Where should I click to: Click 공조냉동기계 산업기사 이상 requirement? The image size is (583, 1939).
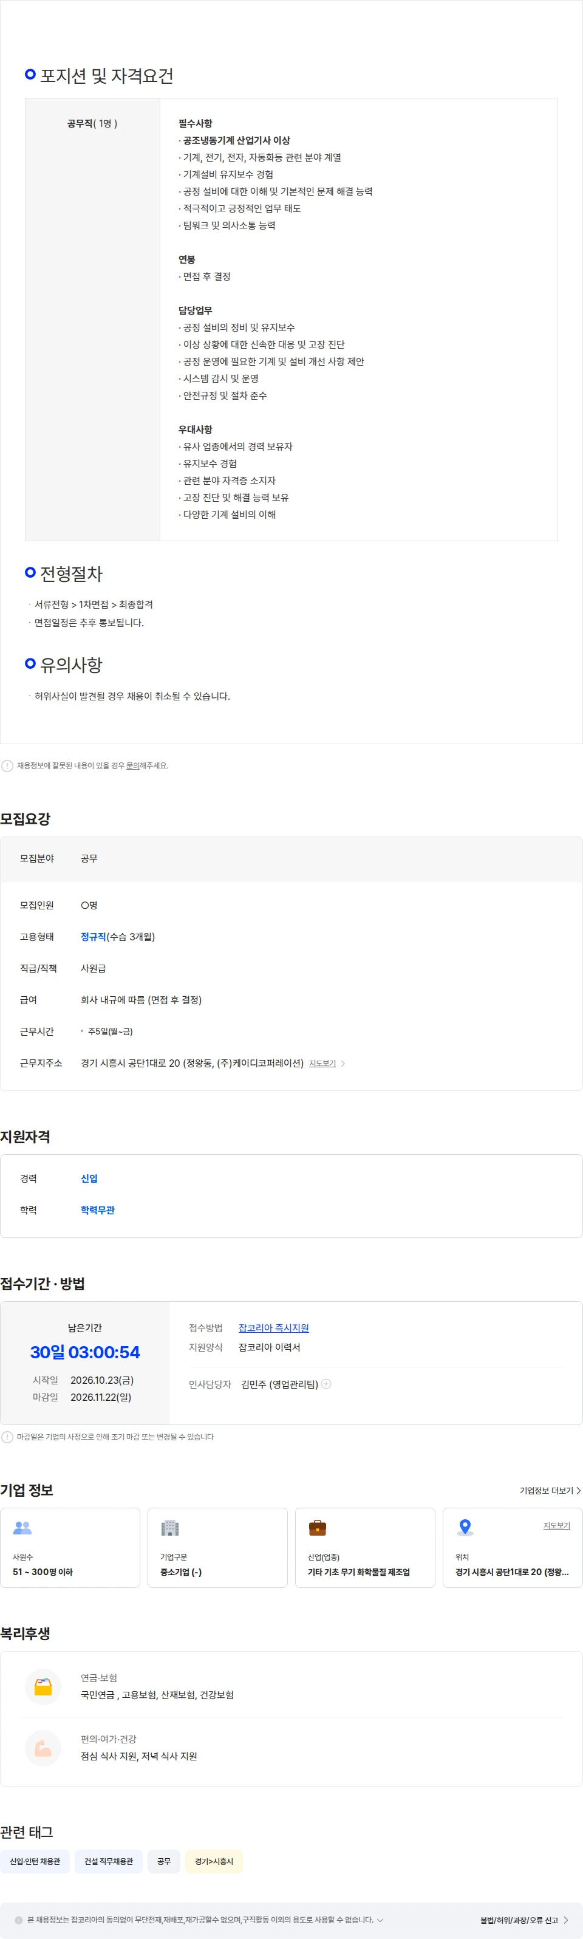click(x=236, y=140)
